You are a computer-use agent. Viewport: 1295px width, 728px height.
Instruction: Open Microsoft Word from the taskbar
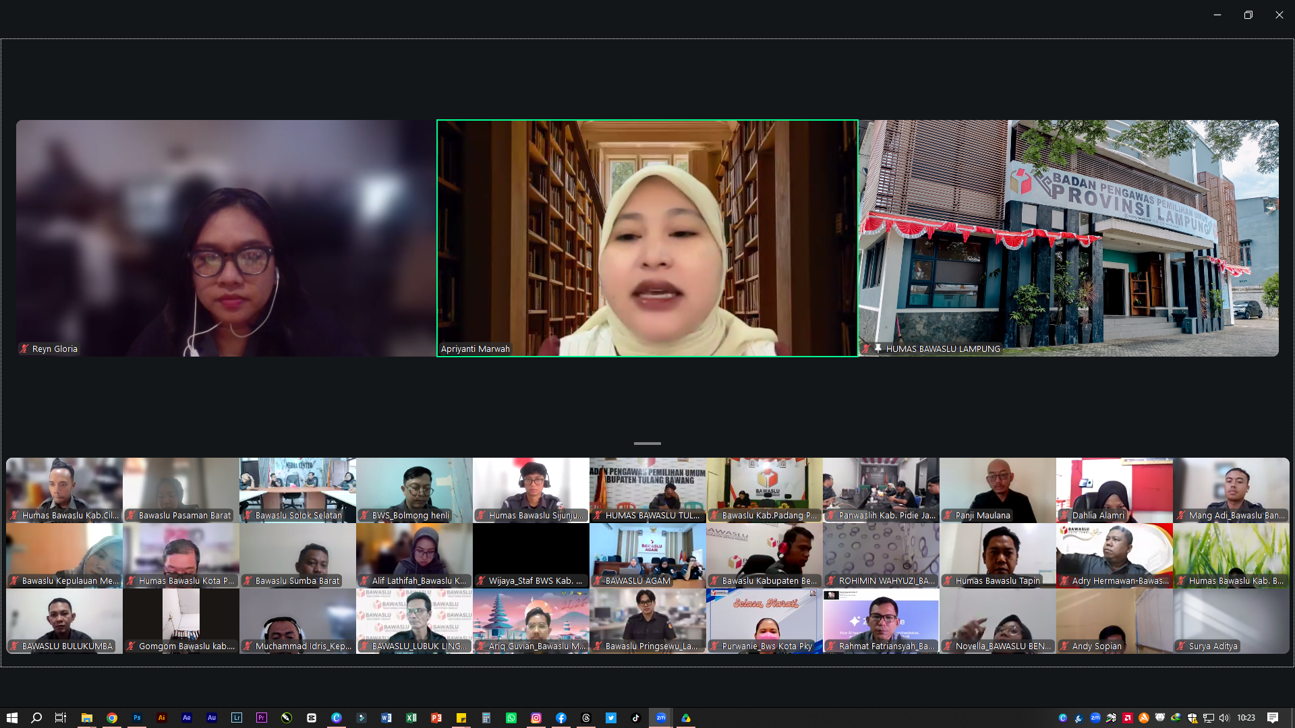(x=386, y=718)
